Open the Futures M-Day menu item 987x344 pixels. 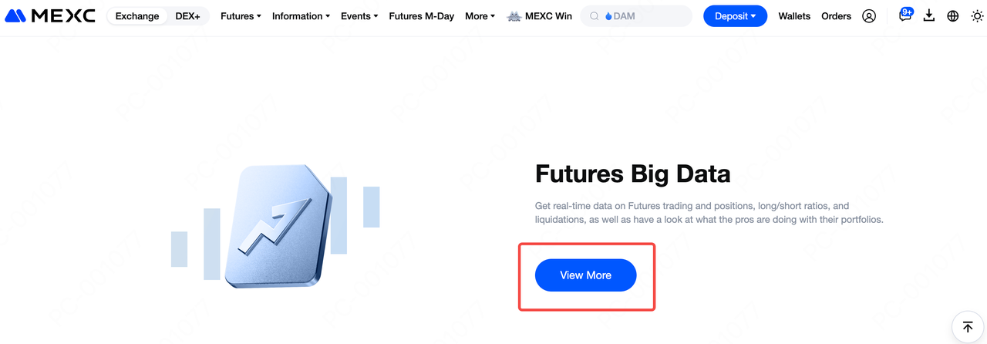click(x=421, y=16)
